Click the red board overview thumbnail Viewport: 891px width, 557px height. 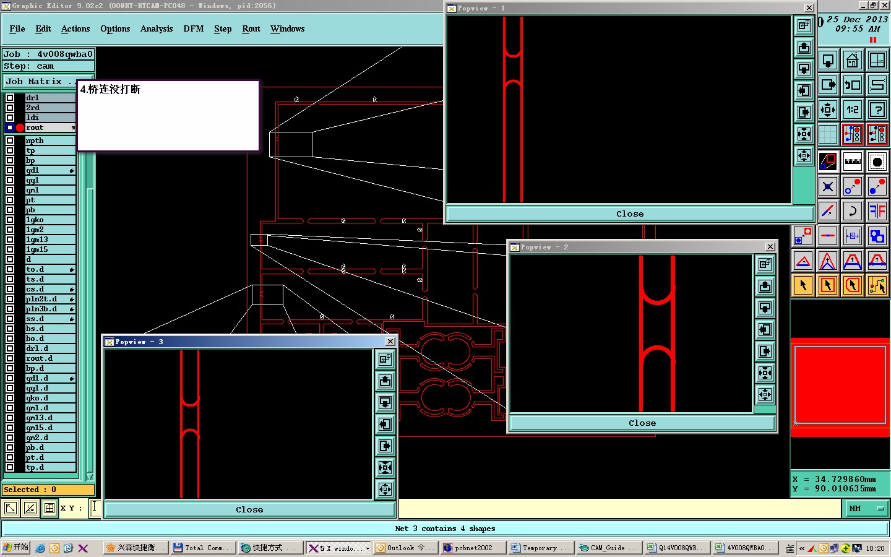(x=840, y=387)
